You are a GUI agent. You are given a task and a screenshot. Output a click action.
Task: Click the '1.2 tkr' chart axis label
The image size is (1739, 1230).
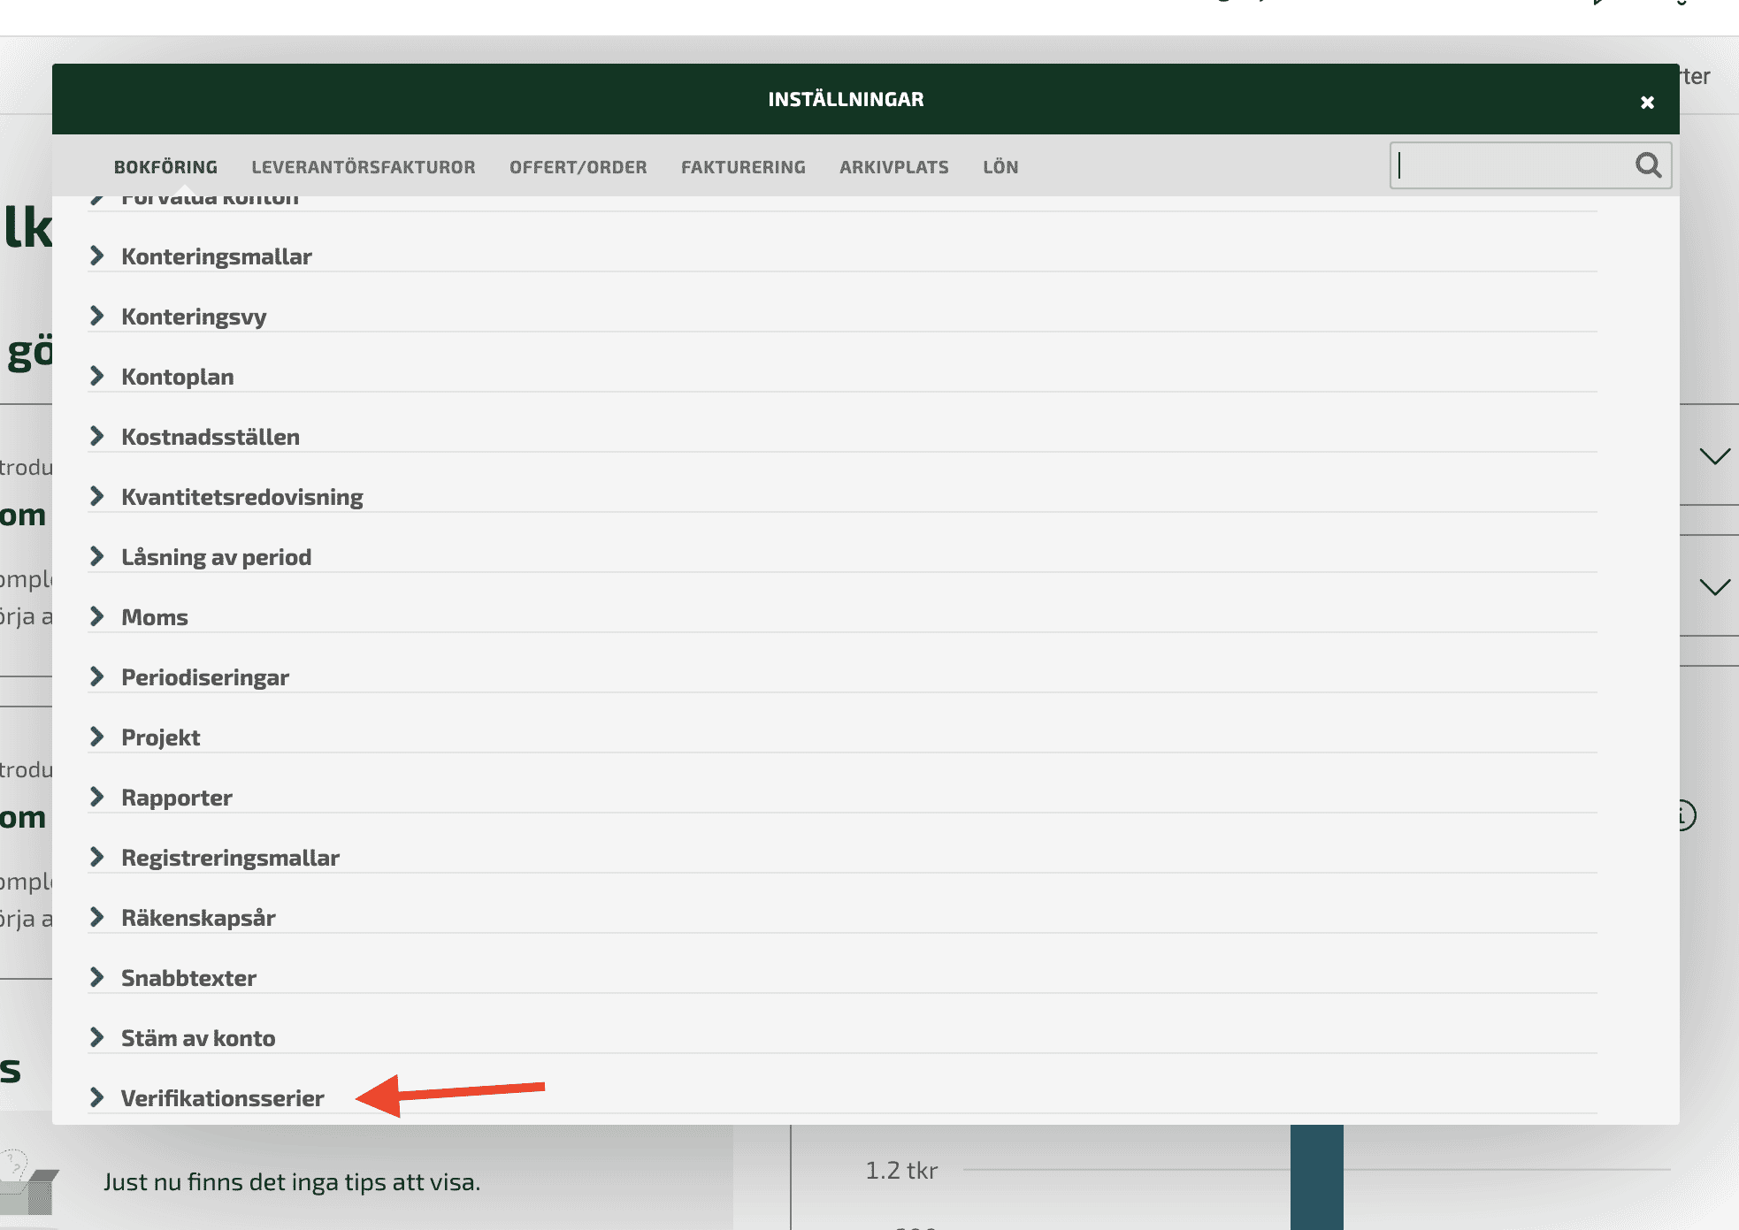point(901,1171)
